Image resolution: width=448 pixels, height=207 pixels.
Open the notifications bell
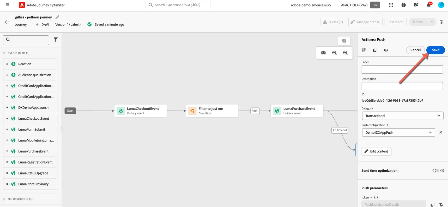[x=428, y=5]
